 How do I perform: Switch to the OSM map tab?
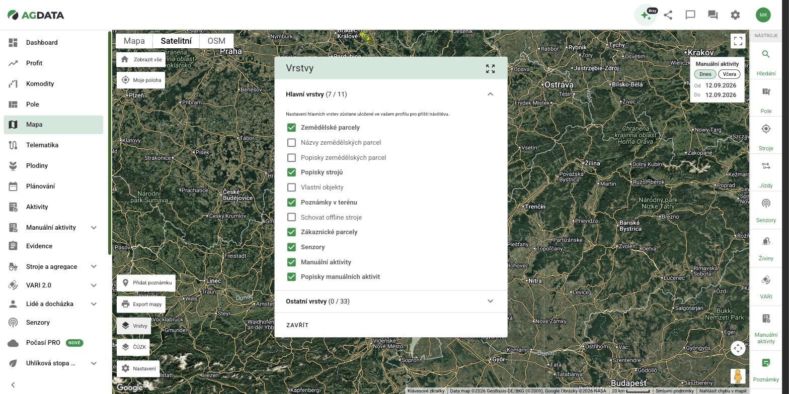216,41
